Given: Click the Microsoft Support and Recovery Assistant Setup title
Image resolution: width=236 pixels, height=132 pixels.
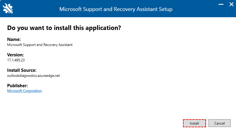Looking at the screenshot, I should click(116, 9).
